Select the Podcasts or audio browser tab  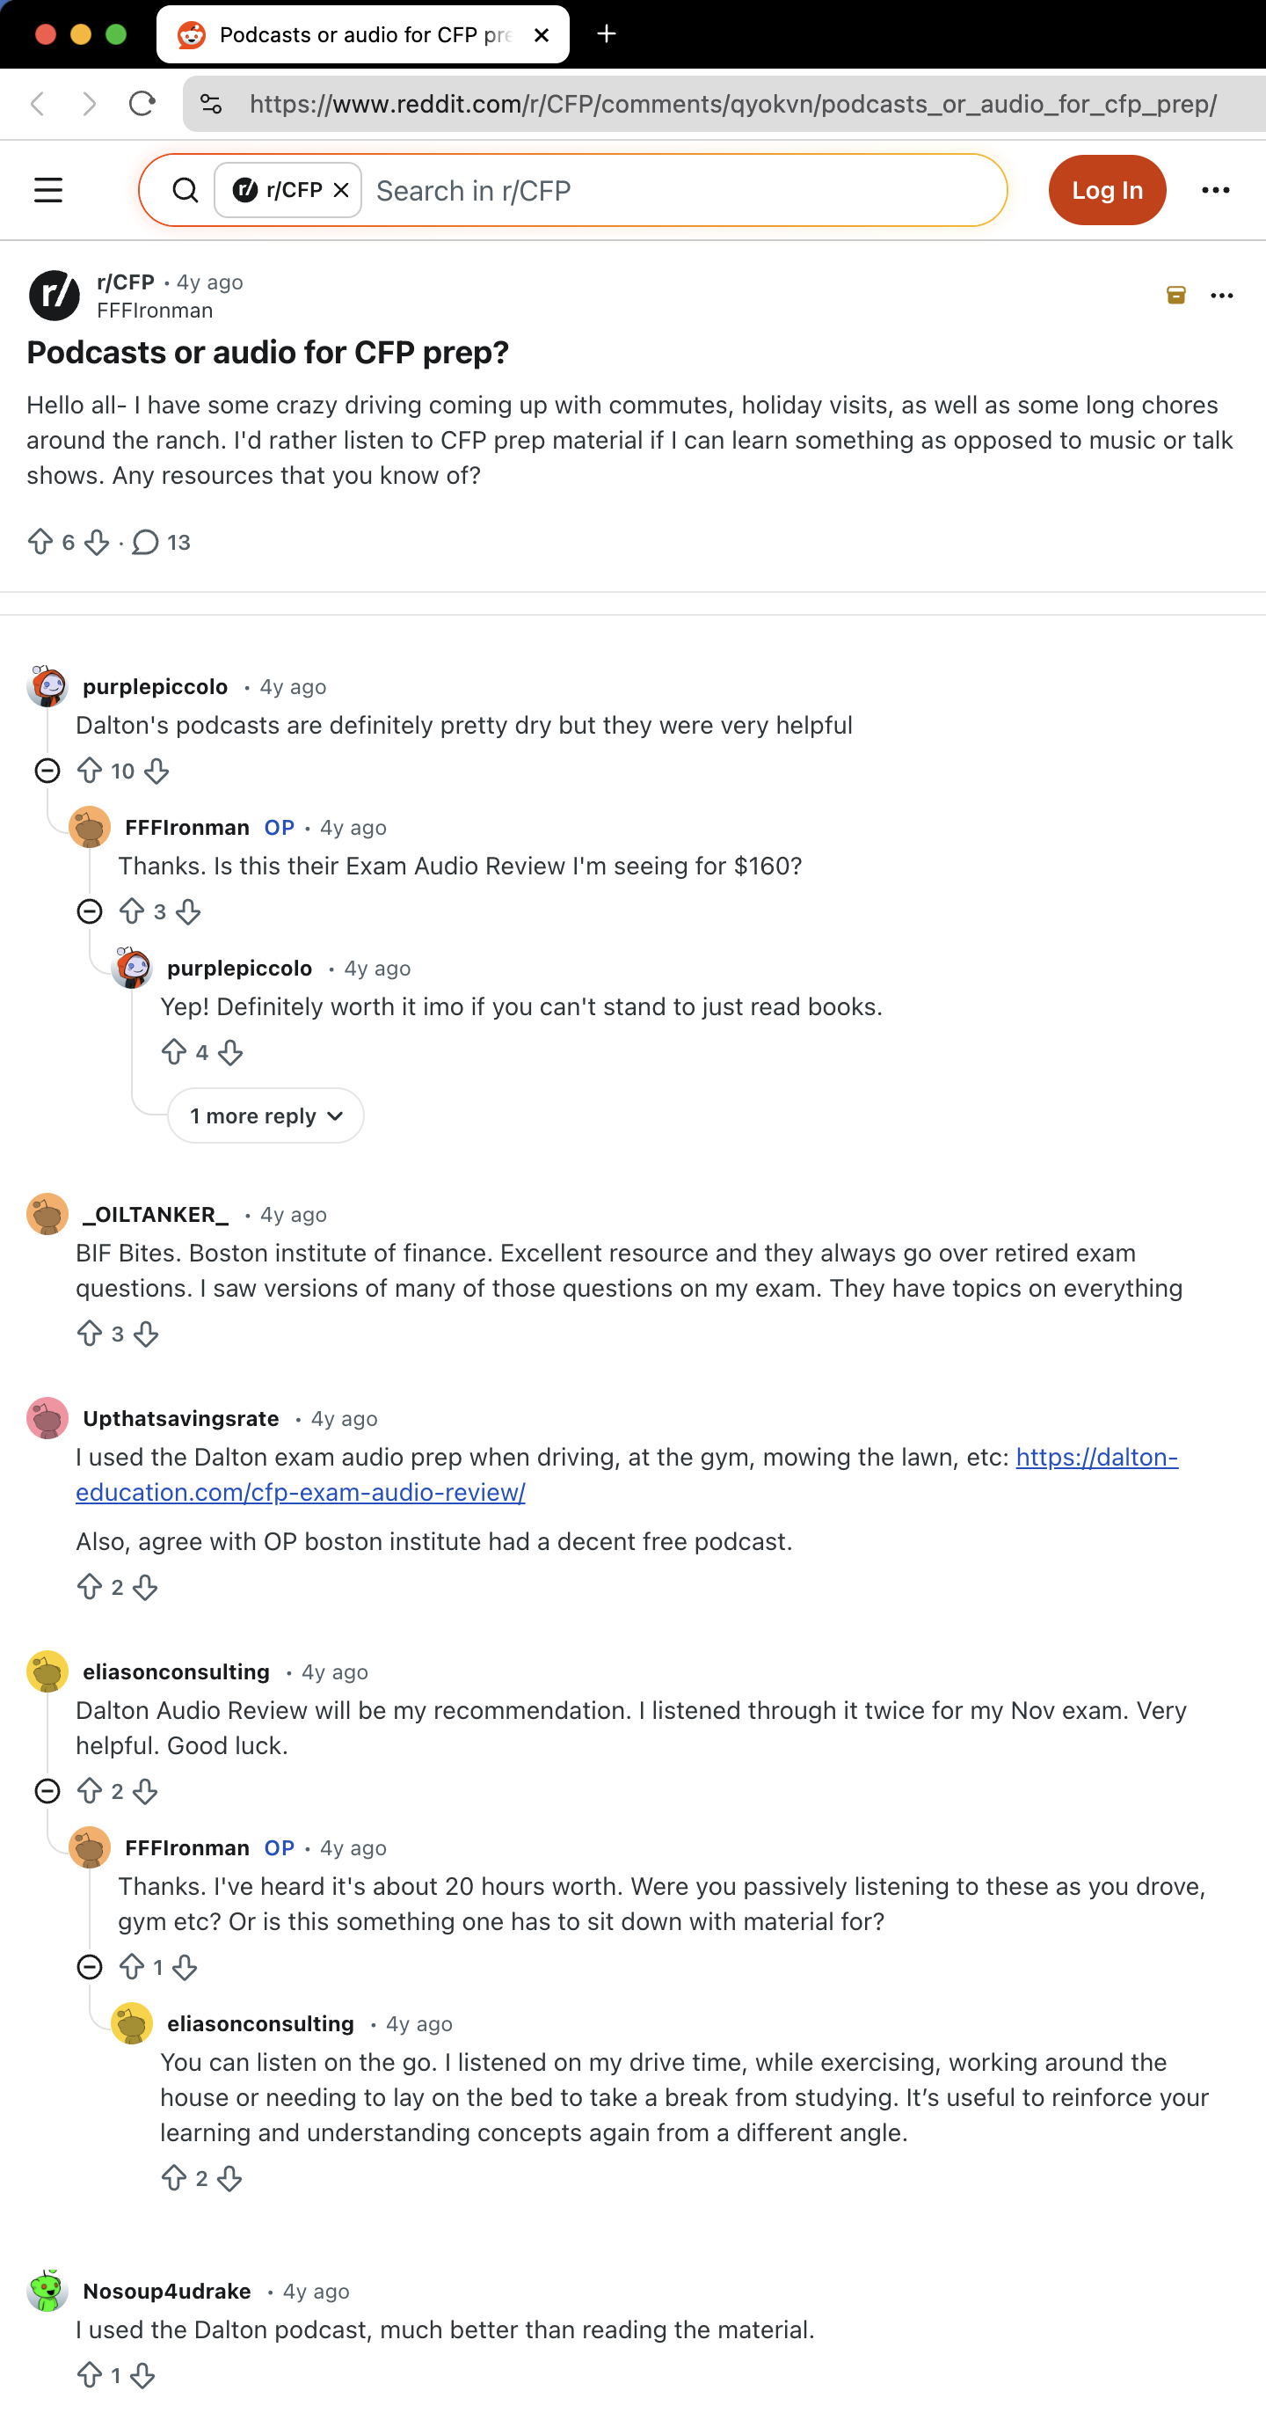pyautogui.click(x=363, y=34)
